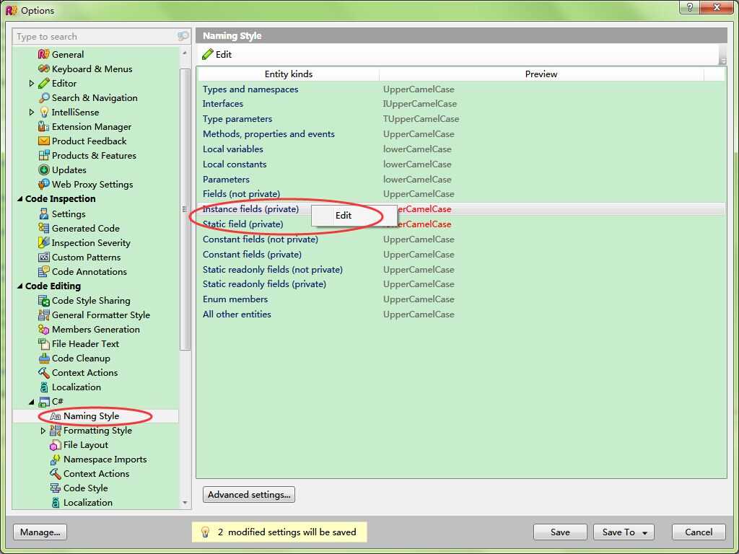Select the Generated Code icon
Image resolution: width=739 pixels, height=554 pixels.
coord(44,228)
